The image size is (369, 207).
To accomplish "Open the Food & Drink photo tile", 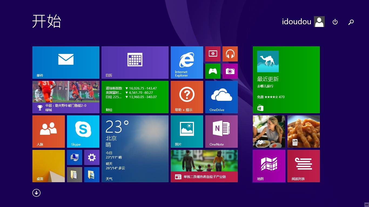I will pyautogui.click(x=303, y=131).
